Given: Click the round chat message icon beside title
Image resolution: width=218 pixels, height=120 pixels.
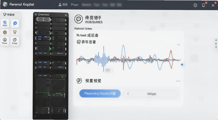Looking at the screenshot, I should (78, 19).
